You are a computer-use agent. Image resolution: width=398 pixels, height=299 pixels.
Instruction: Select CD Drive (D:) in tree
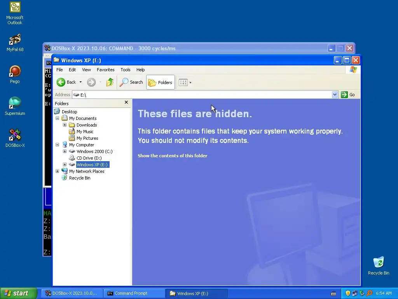pyautogui.click(x=89, y=158)
